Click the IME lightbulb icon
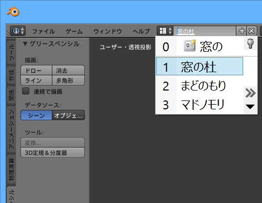This screenshot has width=262, height=203. [250, 43]
